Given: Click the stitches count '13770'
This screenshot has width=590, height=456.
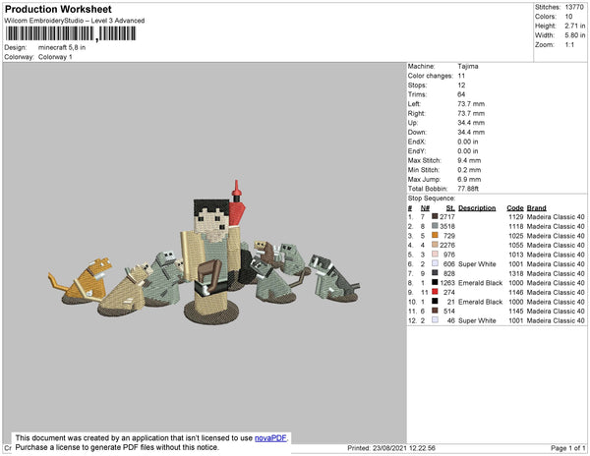Looking at the screenshot, I should (x=574, y=7).
